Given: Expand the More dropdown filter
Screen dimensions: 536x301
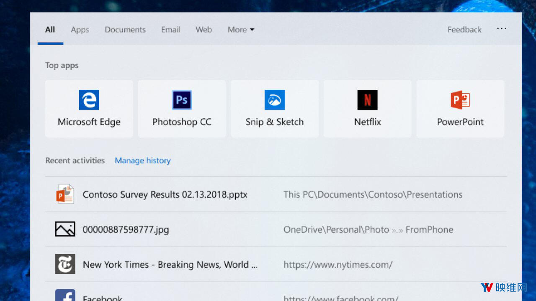Looking at the screenshot, I should click(241, 30).
